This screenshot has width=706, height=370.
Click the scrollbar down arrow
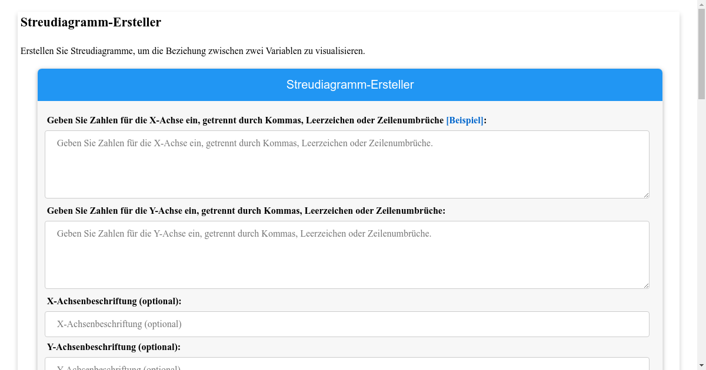[x=701, y=365]
